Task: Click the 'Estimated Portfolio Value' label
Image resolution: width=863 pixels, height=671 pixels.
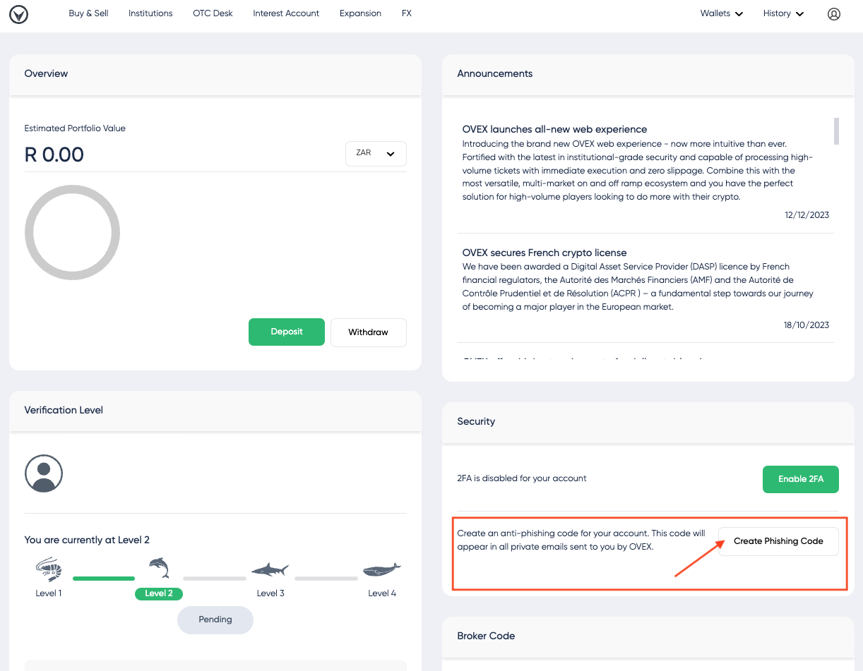Action: coord(75,128)
